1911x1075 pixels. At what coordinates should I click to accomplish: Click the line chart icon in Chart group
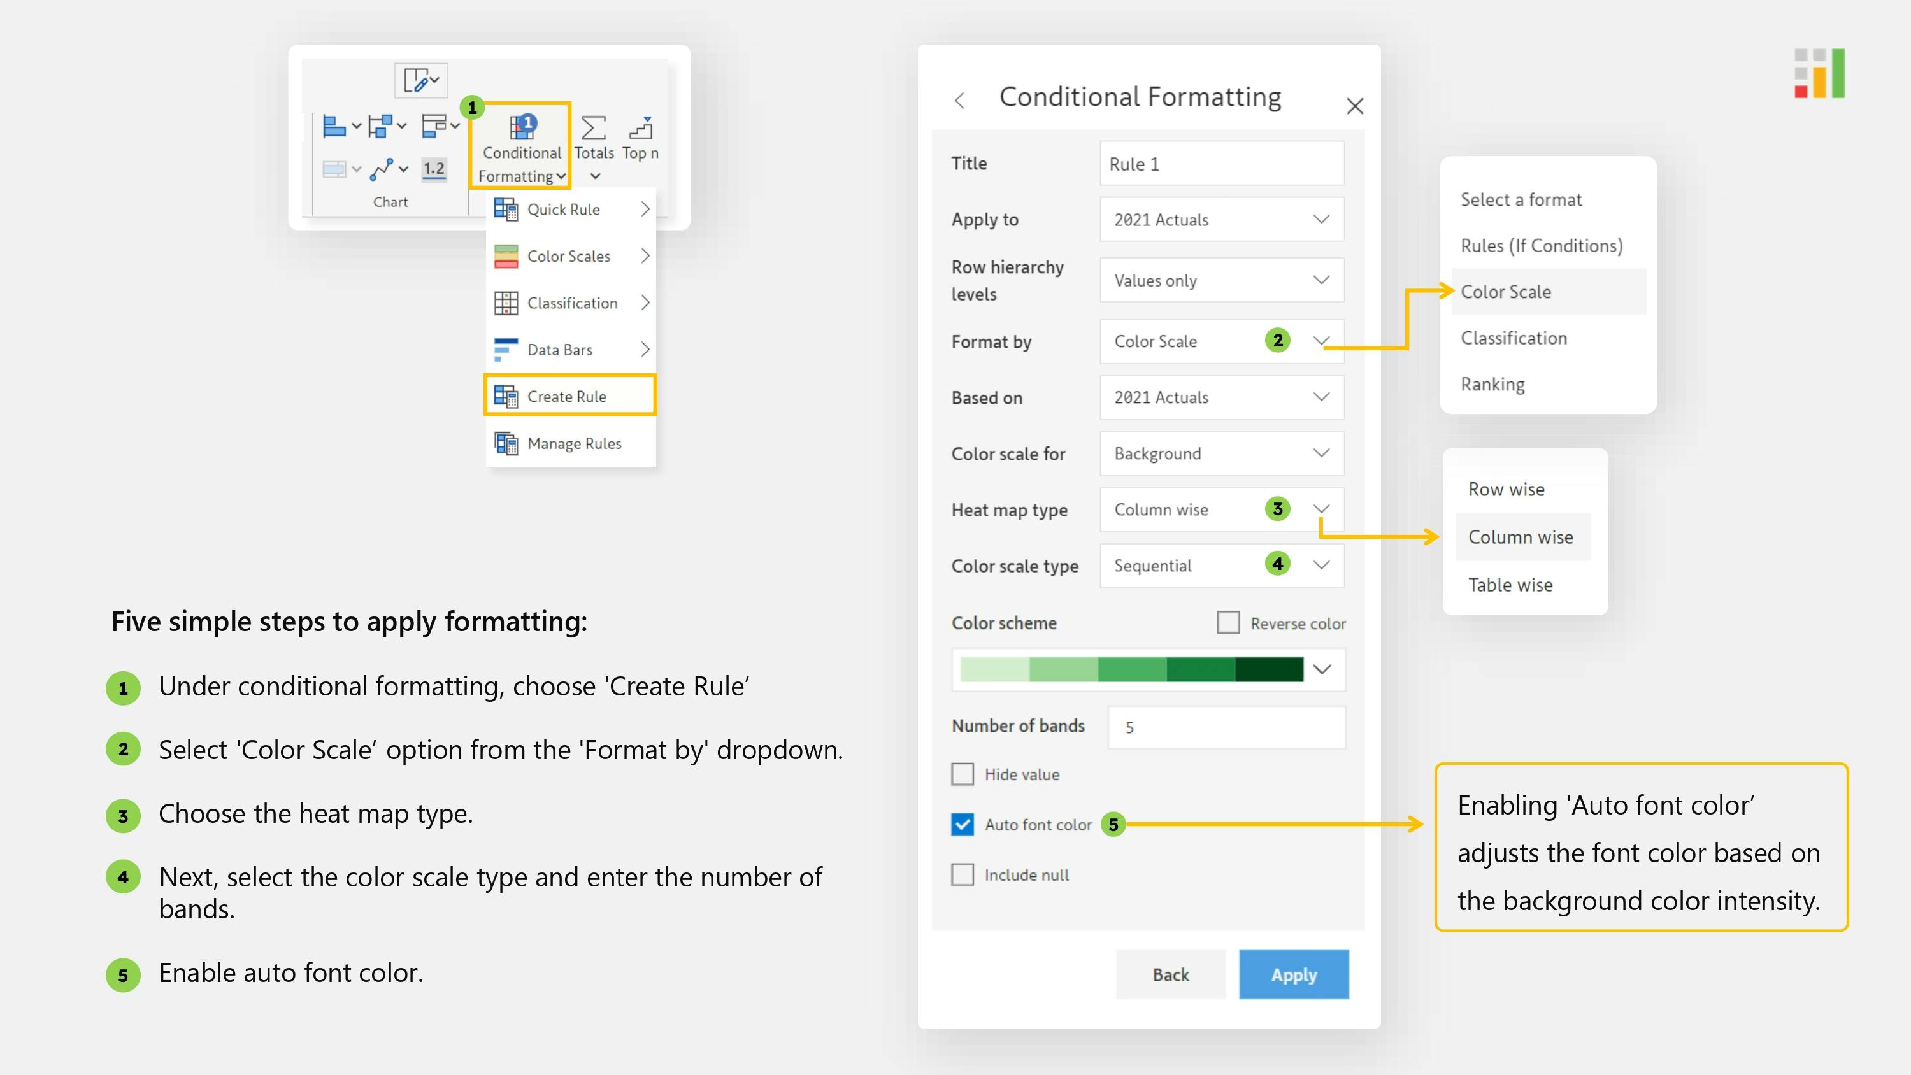(382, 169)
